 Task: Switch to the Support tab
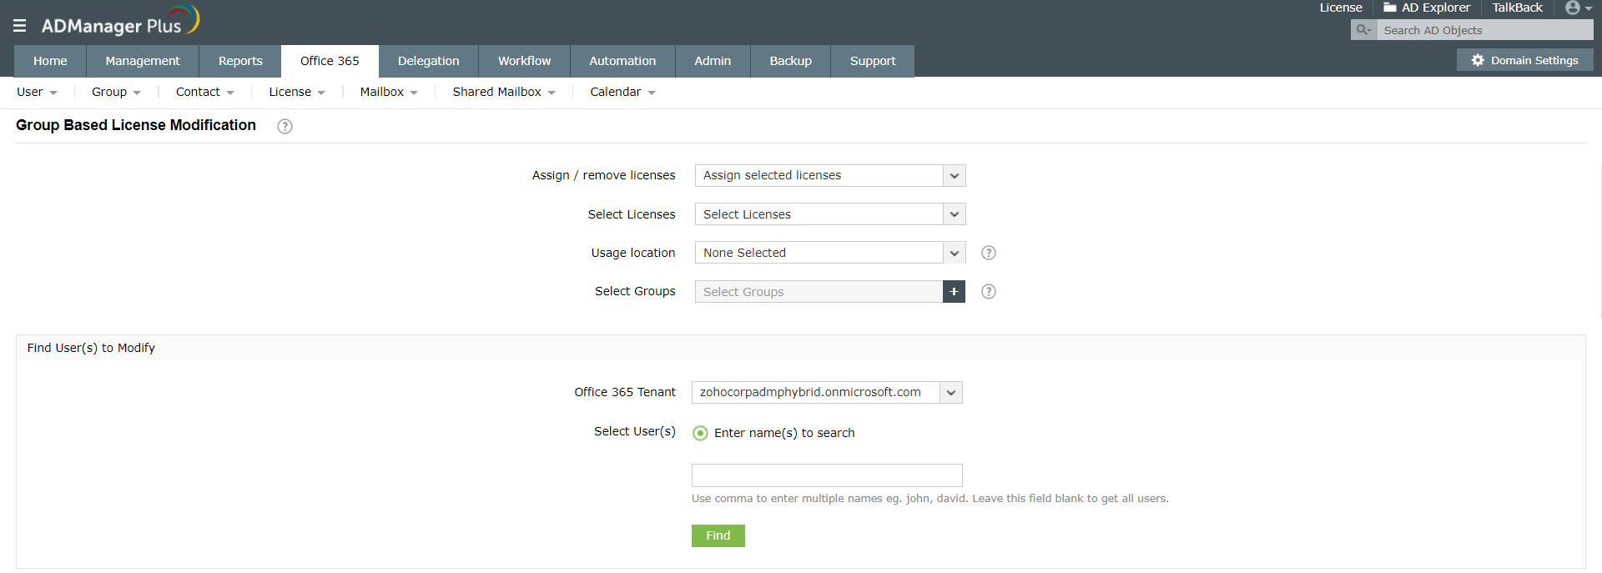[x=873, y=61]
